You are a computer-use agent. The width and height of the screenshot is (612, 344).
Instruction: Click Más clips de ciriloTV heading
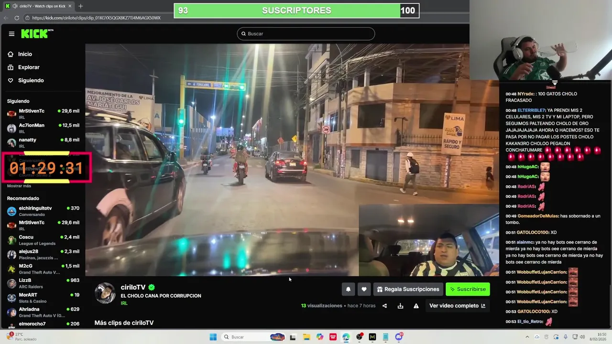pyautogui.click(x=124, y=323)
